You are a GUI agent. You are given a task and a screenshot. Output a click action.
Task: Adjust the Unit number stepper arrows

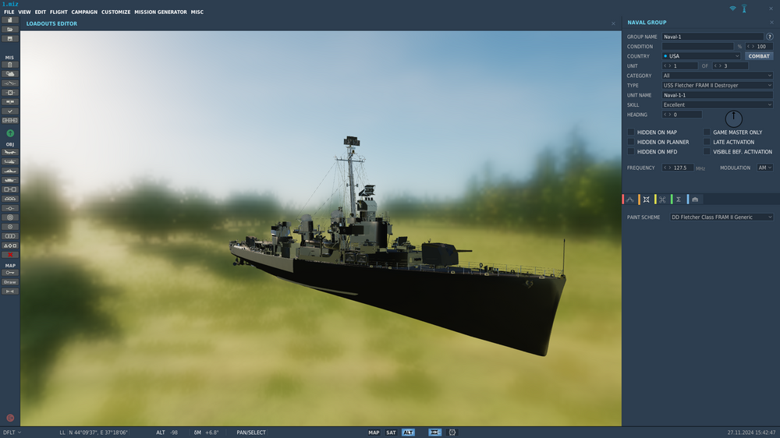click(x=667, y=66)
